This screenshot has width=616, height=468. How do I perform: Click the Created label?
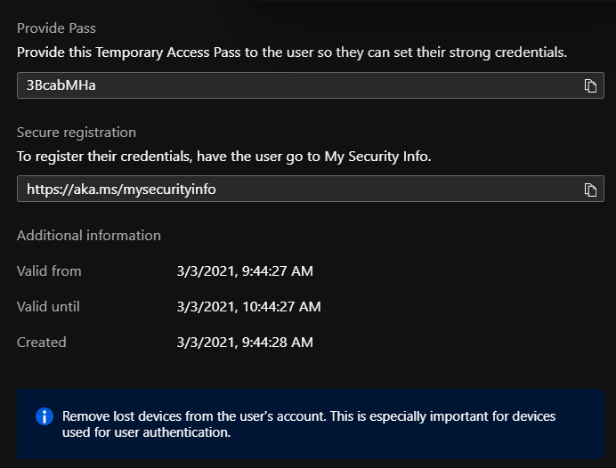[x=42, y=342]
